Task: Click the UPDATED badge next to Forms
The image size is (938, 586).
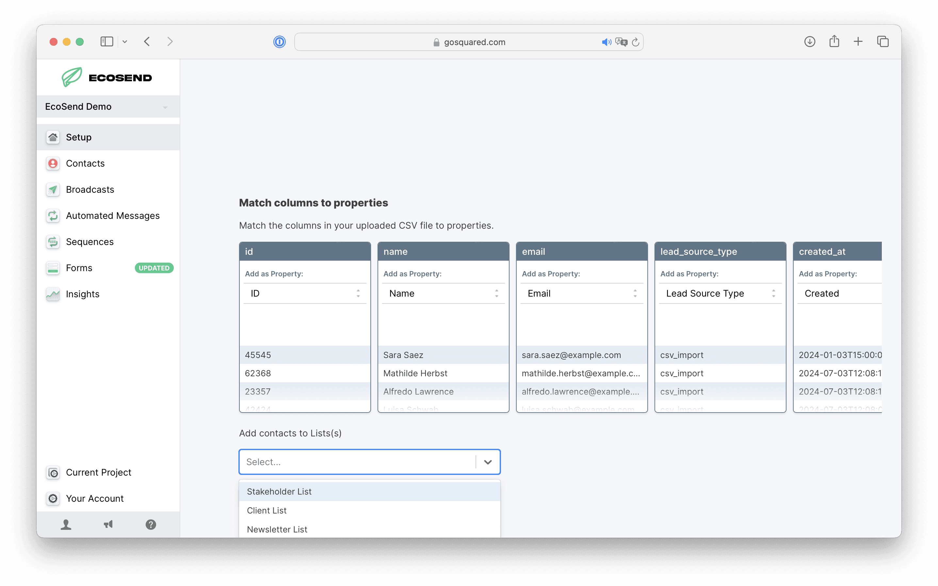Action: (x=154, y=268)
